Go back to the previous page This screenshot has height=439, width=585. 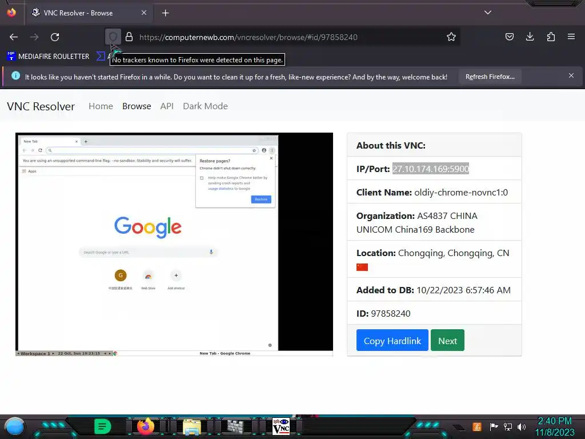pyautogui.click(x=14, y=37)
